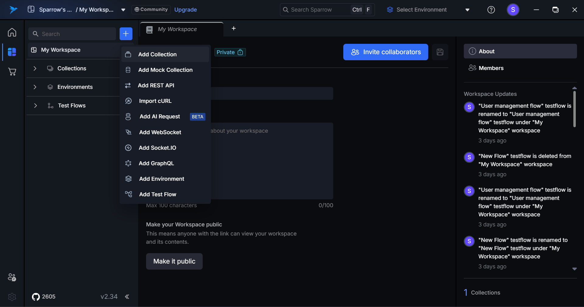Viewport: 584px width, 307px height.
Task: Click the Make it public button
Action: [x=174, y=261]
